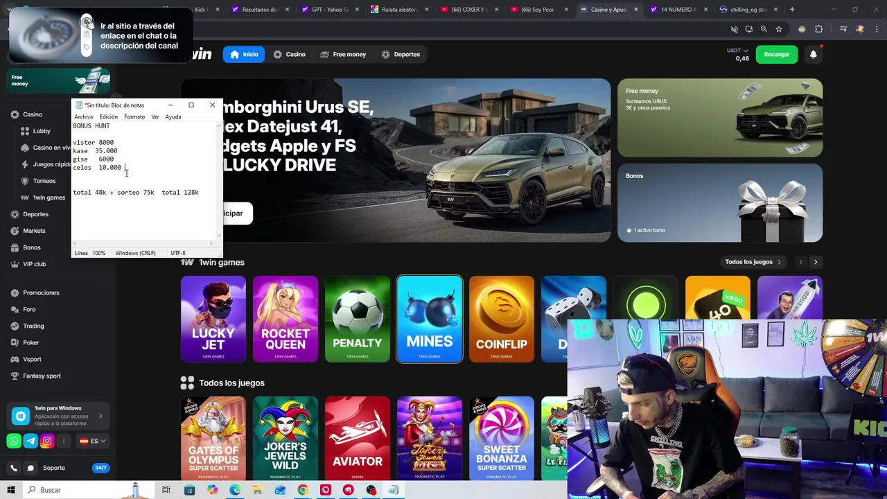
Task: Select the Inicio tab
Action: [243, 54]
